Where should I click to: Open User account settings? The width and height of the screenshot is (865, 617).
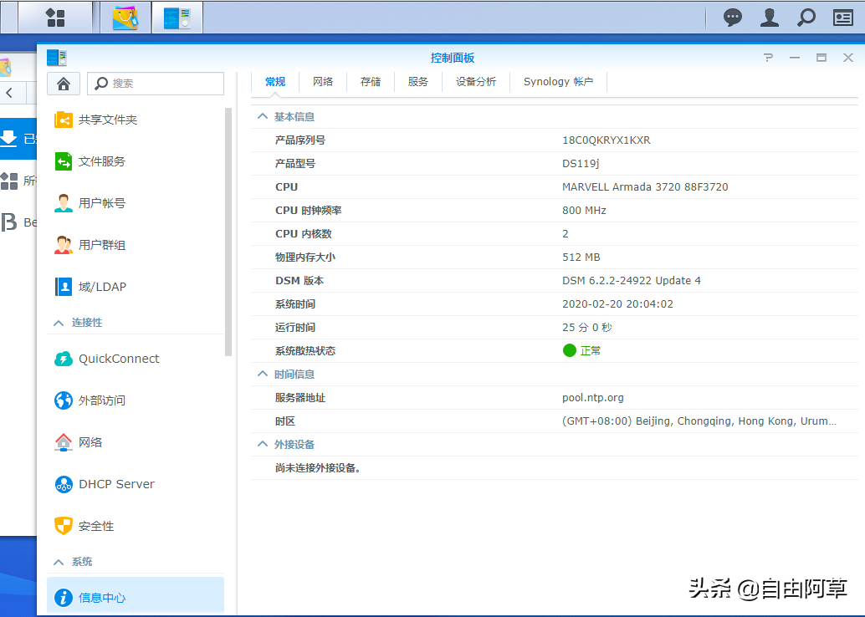90,203
